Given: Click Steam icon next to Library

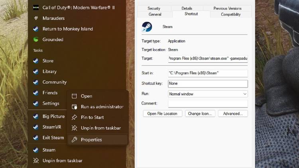Looking at the screenshot, I should [x=36, y=72].
